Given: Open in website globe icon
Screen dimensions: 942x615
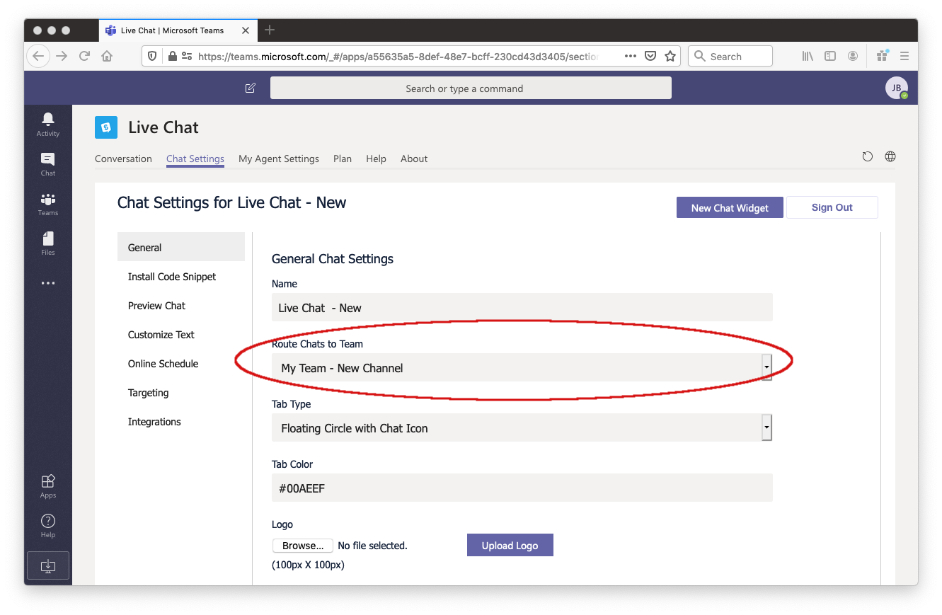Looking at the screenshot, I should point(890,156).
